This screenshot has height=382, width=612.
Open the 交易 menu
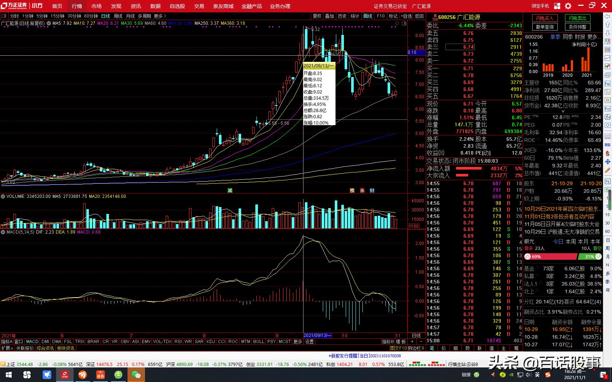199,6
